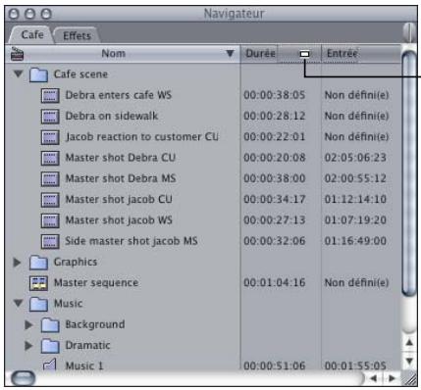Click the vertical scrollbar thumb

[409, 173]
